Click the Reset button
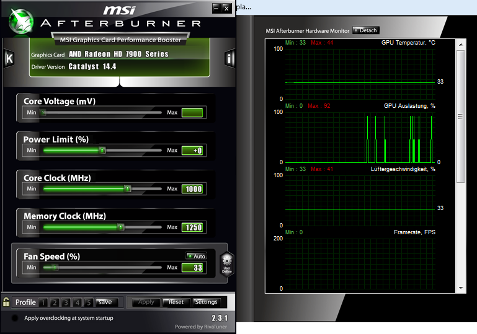The image size is (477, 334). 176,302
